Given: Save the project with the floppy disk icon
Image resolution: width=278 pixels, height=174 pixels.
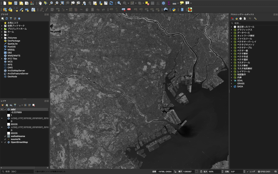Looking at the screenshot, I should pyautogui.click(x=15, y=3).
